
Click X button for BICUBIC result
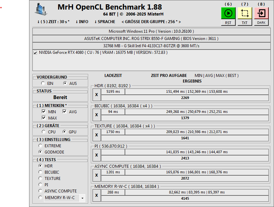point(97,115)
